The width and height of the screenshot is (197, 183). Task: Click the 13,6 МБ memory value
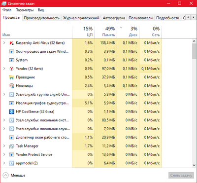tap(108, 154)
